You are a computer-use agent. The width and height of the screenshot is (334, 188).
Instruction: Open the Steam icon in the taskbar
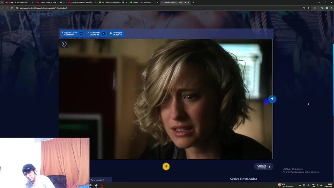pos(96,185)
